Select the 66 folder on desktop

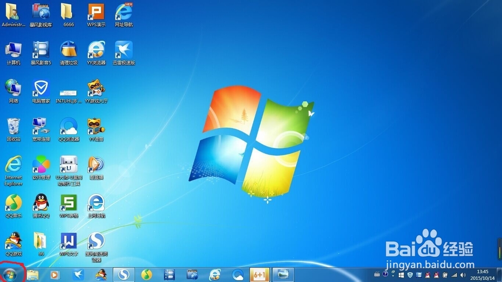coord(41,244)
